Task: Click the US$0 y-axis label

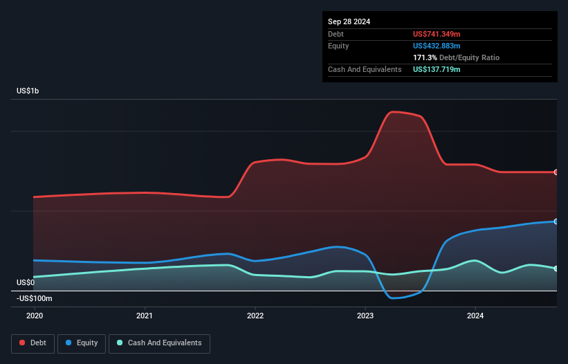Action: coord(26,282)
